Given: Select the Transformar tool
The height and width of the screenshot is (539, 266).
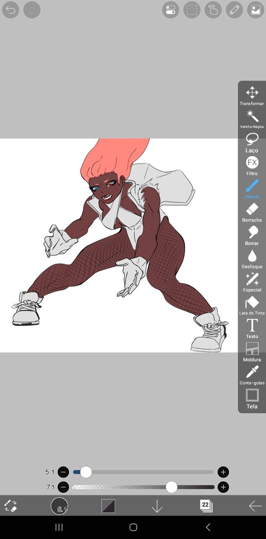Looking at the screenshot, I should coord(252,96).
